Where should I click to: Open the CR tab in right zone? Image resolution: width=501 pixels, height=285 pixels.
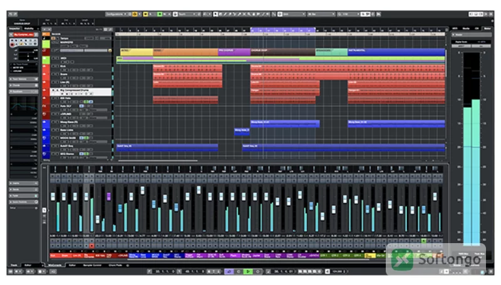477,29
